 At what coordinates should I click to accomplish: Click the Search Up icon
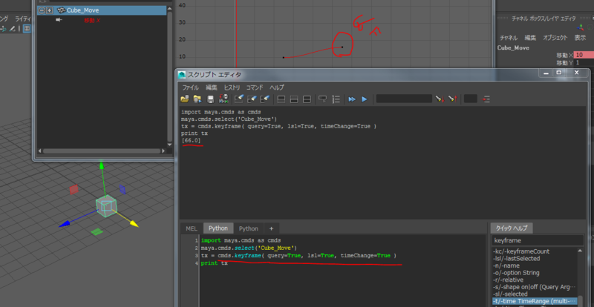click(452, 99)
